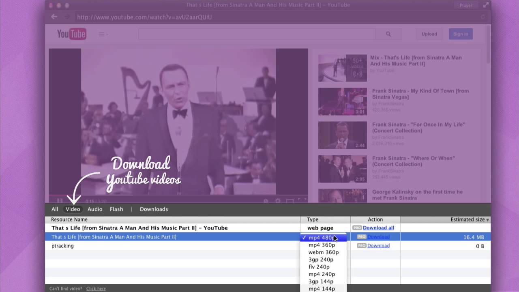The height and width of the screenshot is (292, 519).
Task: Sort by the Estimated size column arrow
Action: click(487, 220)
